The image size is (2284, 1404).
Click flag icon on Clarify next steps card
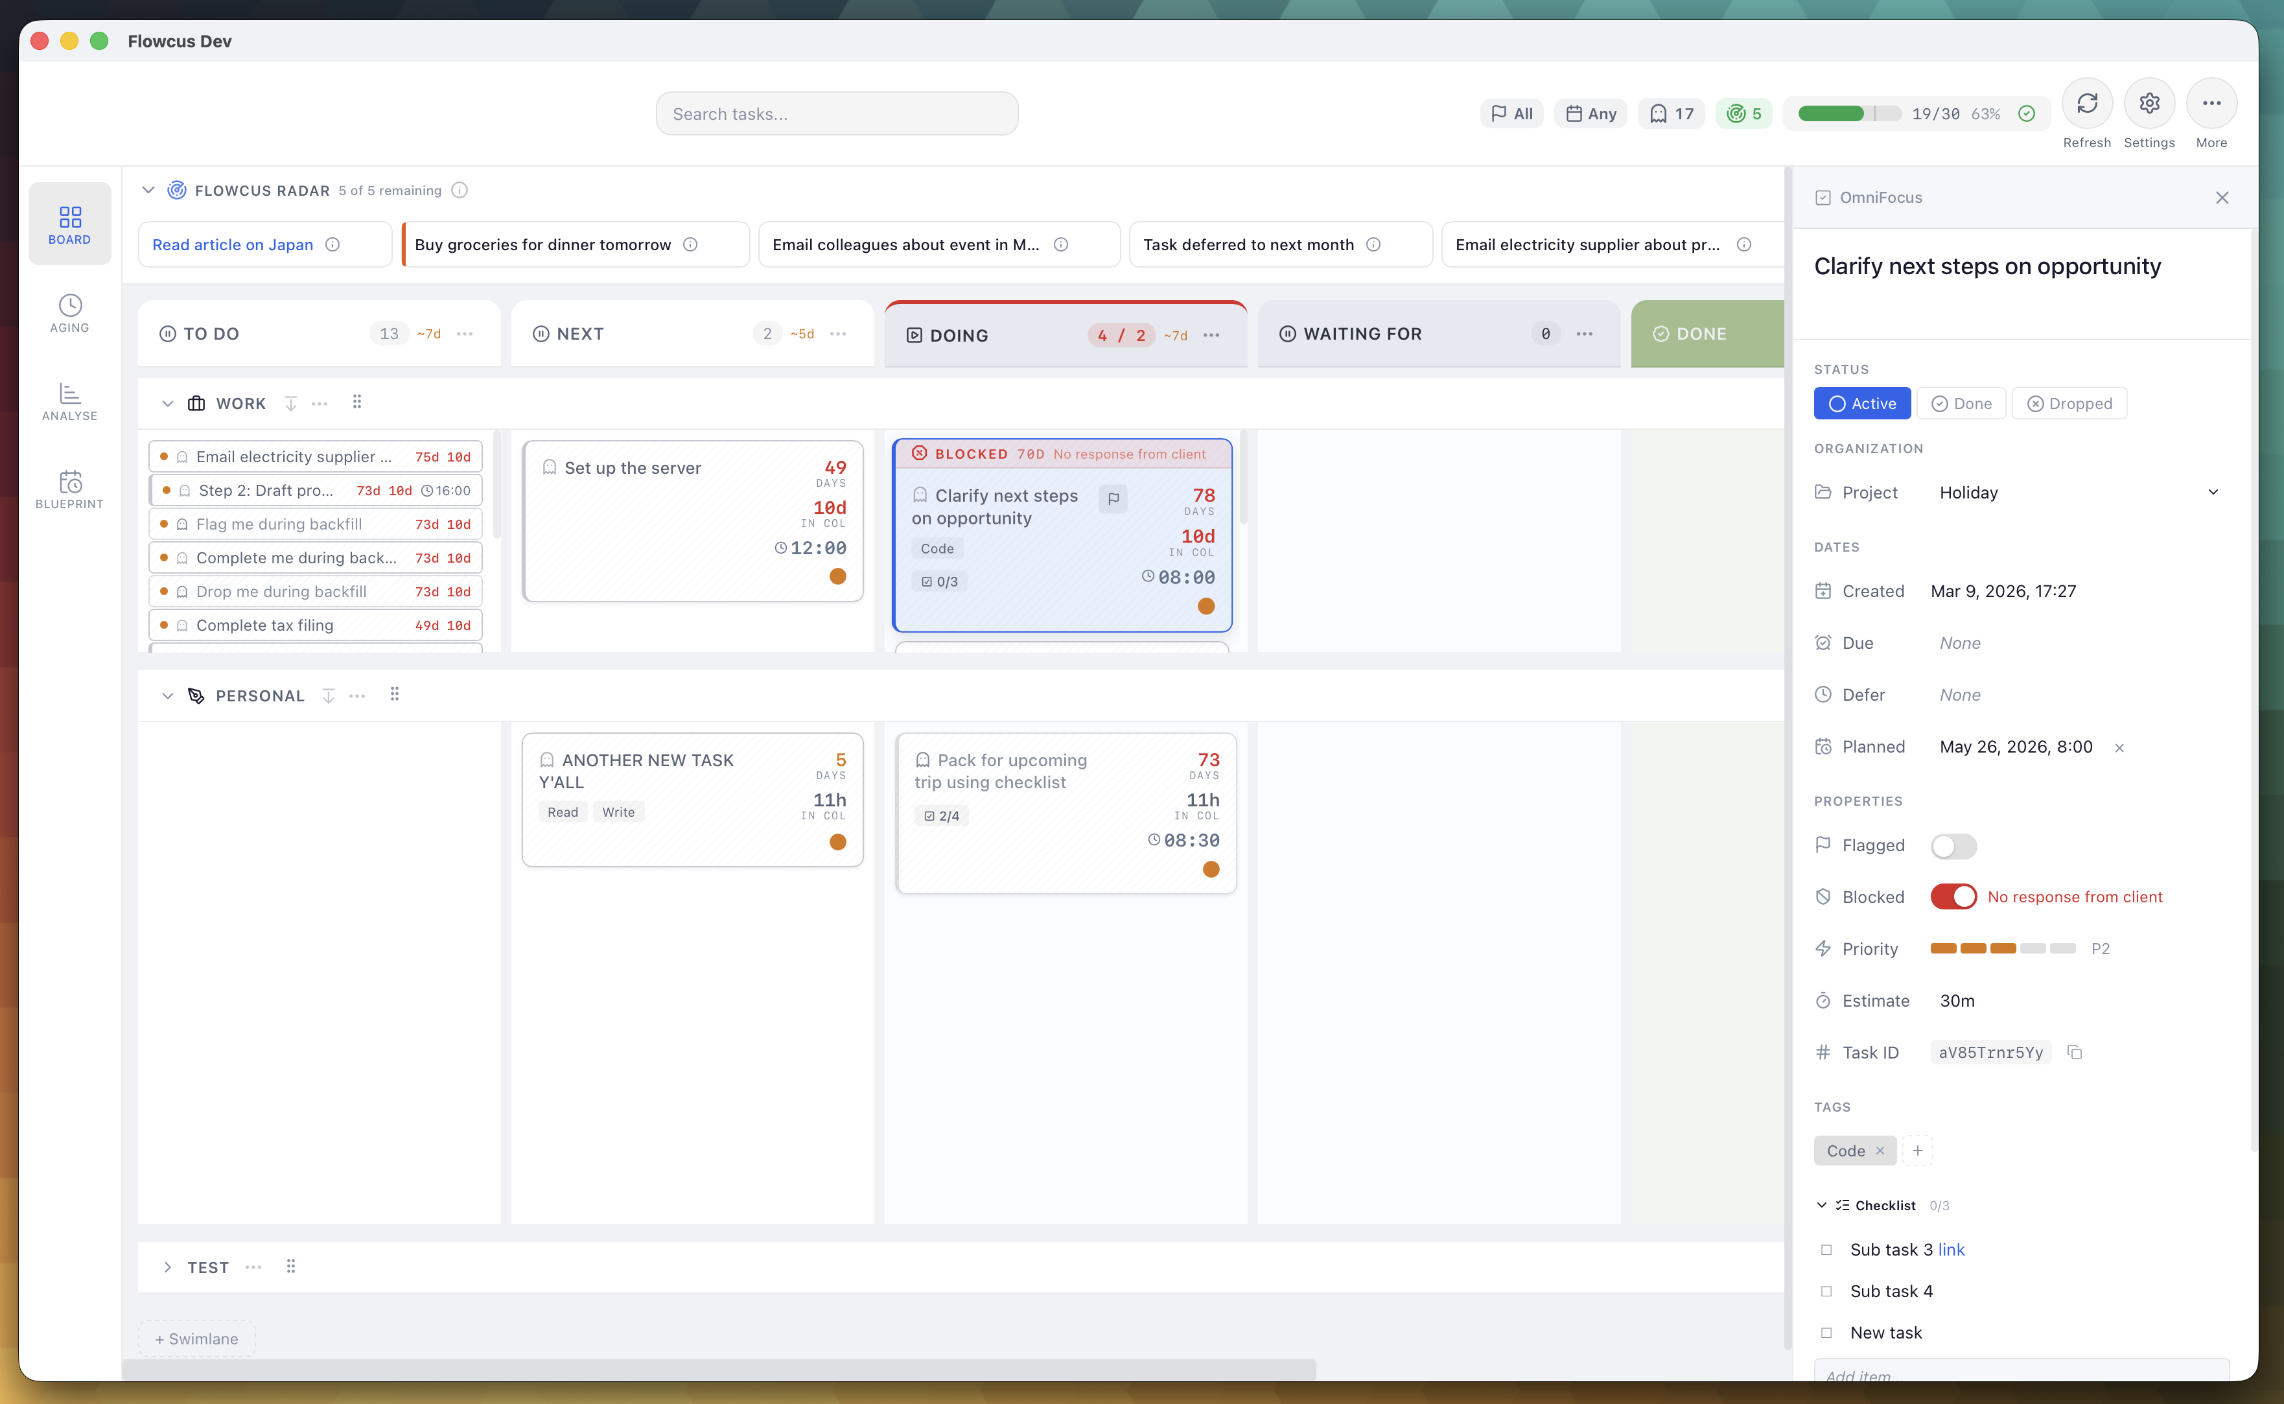pos(1113,498)
